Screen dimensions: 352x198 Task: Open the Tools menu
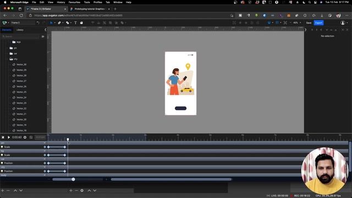pyautogui.click(x=87, y=2)
